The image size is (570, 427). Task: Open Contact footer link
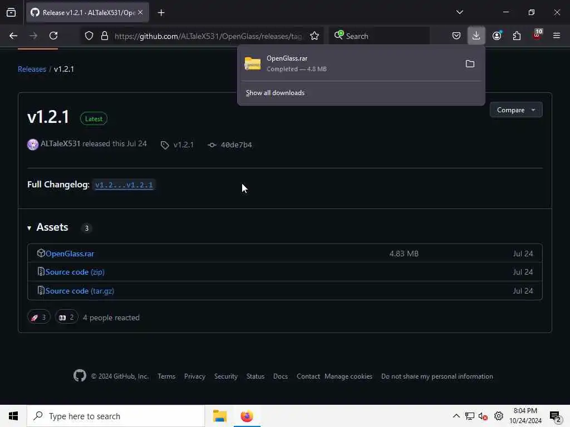tap(308, 376)
